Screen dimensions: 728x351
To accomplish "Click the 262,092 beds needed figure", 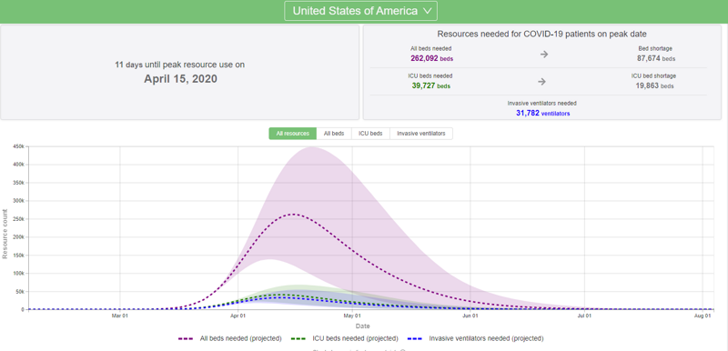I will tap(431, 59).
